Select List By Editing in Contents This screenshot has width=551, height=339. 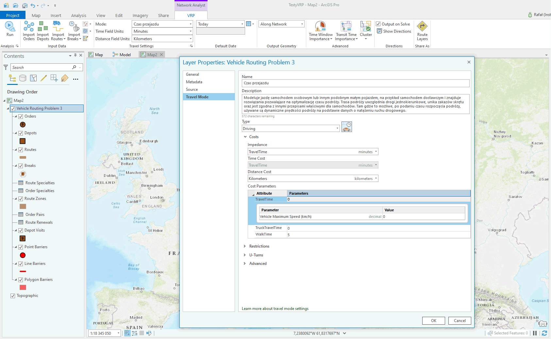tap(44, 78)
